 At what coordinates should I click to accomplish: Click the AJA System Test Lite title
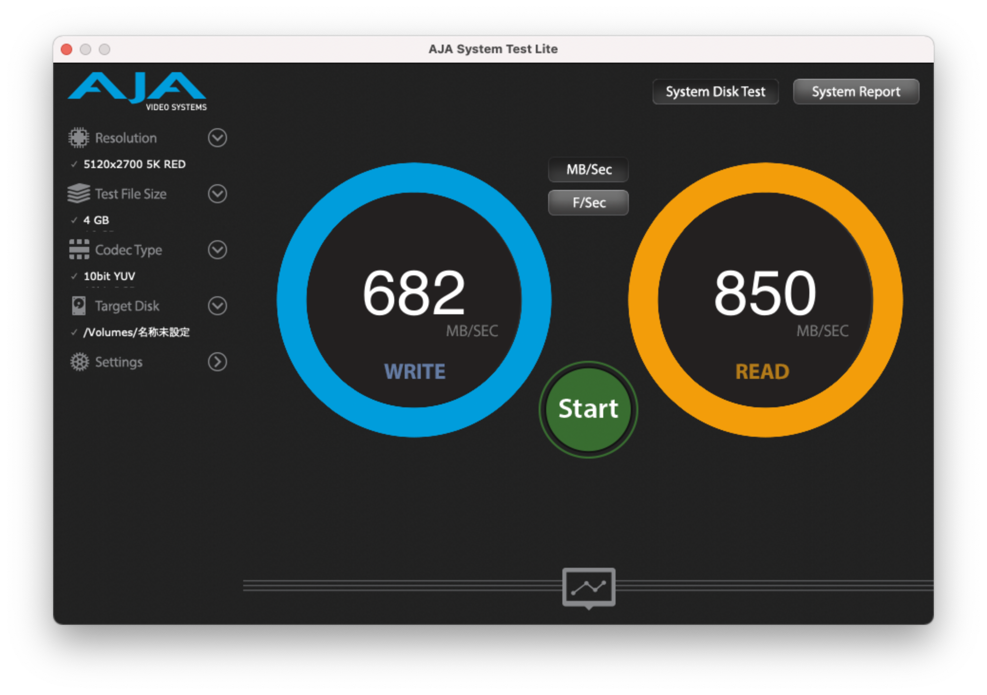click(x=493, y=49)
